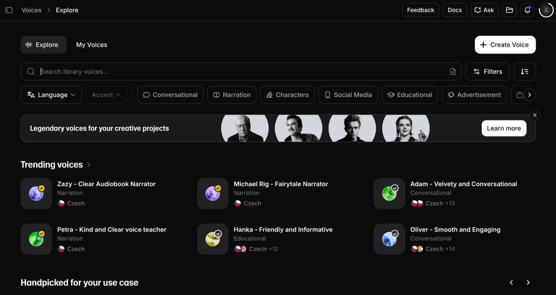Open the sort order icon button

(x=524, y=71)
